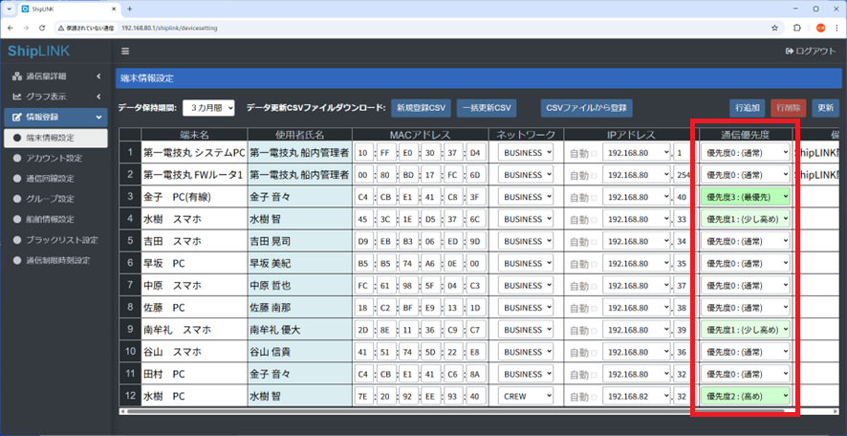The width and height of the screenshot is (847, 436).
Task: Toggle 自動 checkbox in row 12
Action: pyautogui.click(x=596, y=395)
